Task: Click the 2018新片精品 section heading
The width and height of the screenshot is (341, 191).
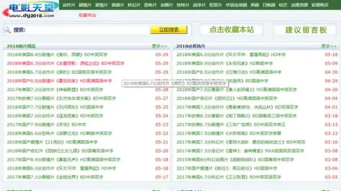Action: tap(21, 46)
